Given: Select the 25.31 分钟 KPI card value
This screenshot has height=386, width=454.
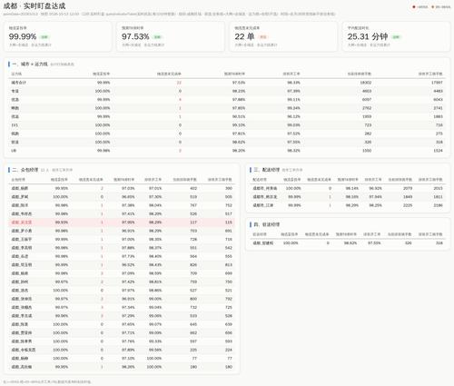Looking at the screenshot, I should point(368,36).
